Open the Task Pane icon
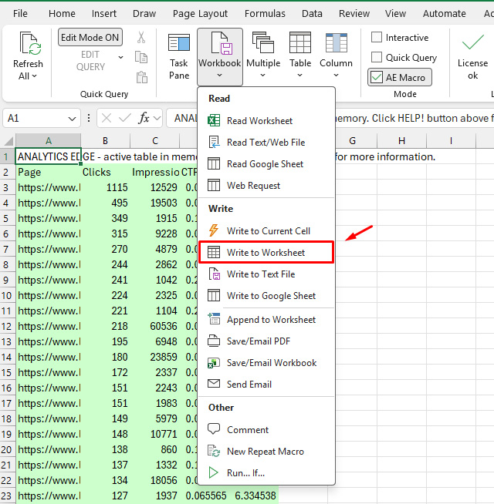 (x=179, y=42)
